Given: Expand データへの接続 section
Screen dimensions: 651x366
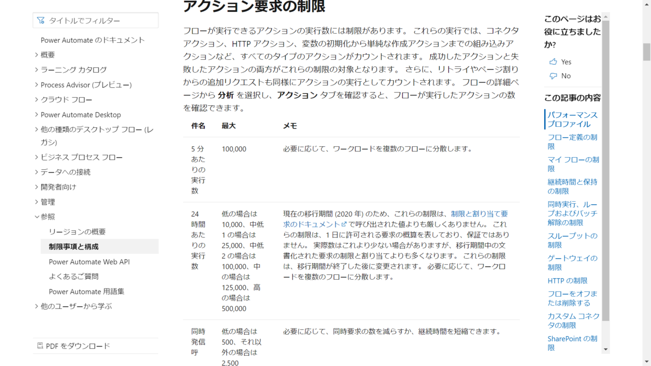Looking at the screenshot, I should point(36,172).
